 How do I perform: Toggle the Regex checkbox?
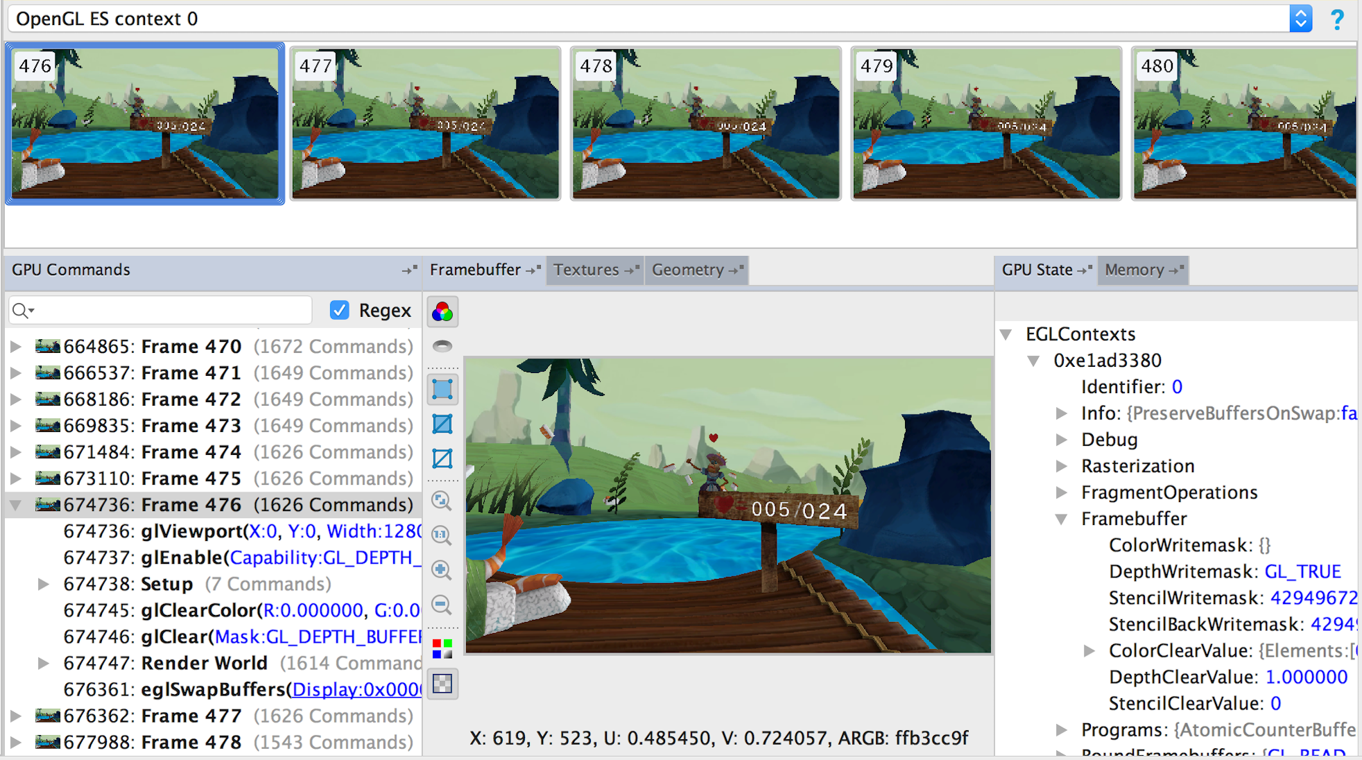pyautogui.click(x=340, y=310)
